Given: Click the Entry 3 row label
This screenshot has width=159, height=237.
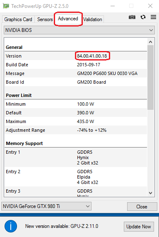Looking at the screenshot, I should coord(13,191).
